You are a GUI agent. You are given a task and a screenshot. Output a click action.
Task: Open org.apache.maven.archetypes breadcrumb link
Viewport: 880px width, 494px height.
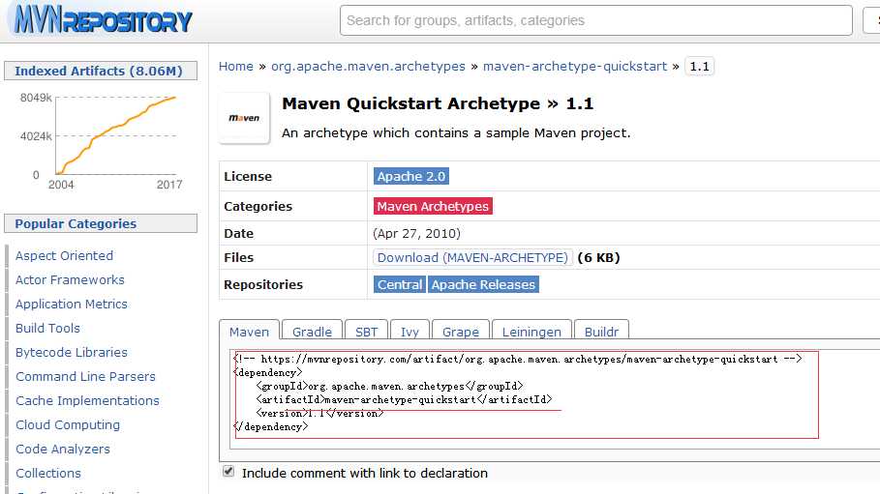click(368, 66)
